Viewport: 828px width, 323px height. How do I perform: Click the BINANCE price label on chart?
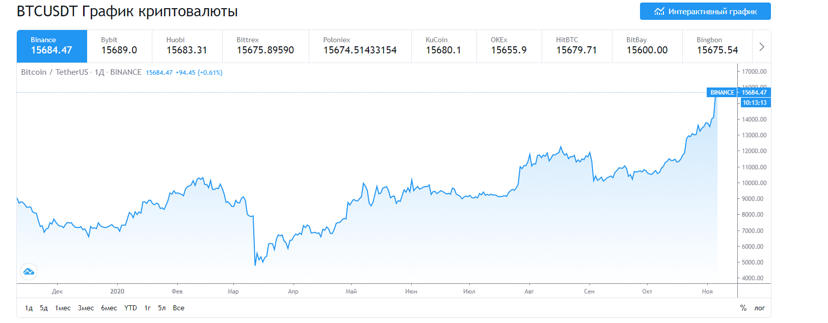pos(722,93)
